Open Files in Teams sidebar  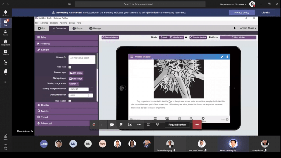[5, 72]
